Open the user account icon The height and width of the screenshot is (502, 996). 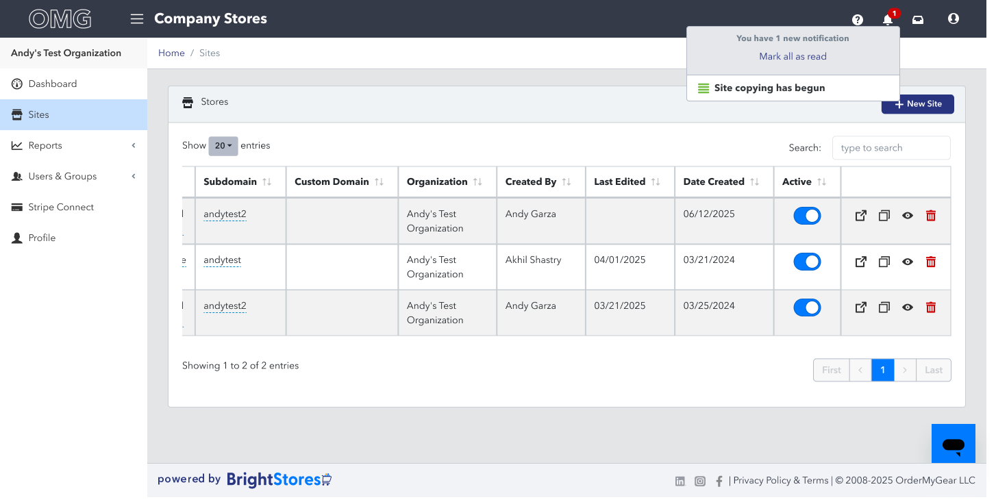click(954, 19)
